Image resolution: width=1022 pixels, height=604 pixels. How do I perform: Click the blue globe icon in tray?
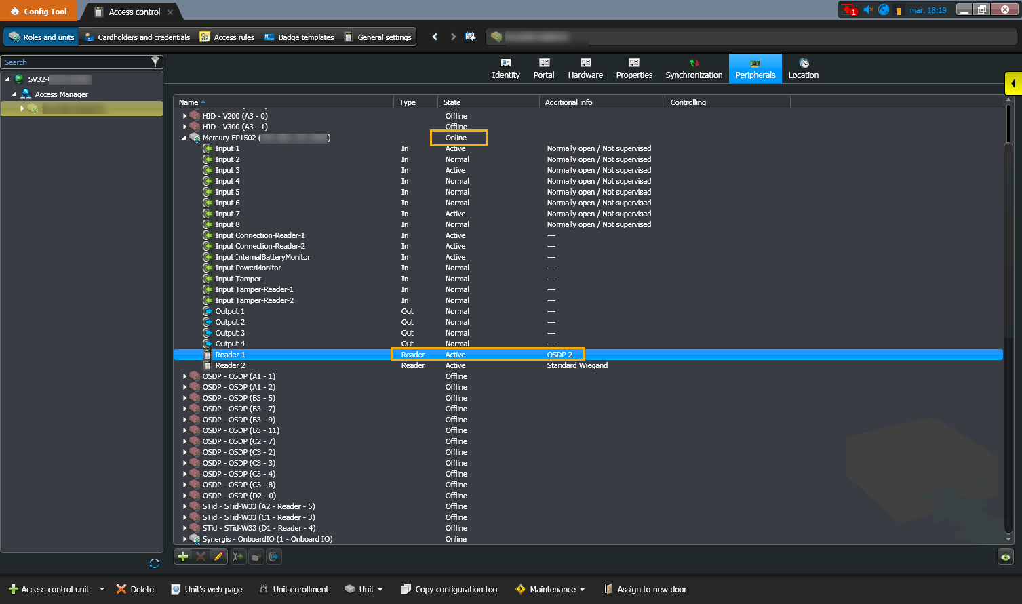[884, 9]
